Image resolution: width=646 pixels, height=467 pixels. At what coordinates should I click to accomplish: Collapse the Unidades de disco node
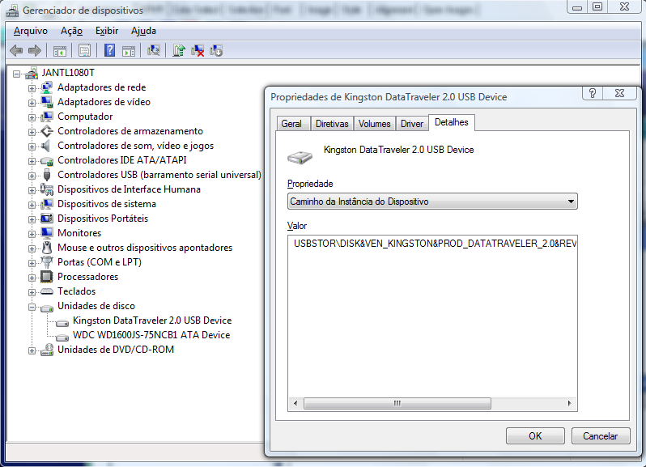[32, 307]
